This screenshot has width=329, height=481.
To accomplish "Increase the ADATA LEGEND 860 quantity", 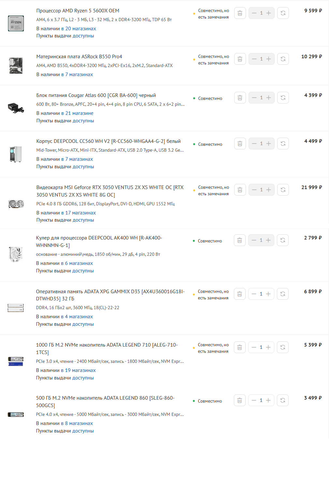I will tap(268, 400).
